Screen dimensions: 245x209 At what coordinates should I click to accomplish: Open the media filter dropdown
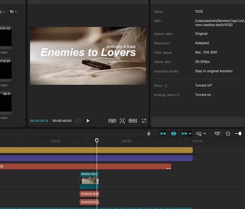coord(13,12)
